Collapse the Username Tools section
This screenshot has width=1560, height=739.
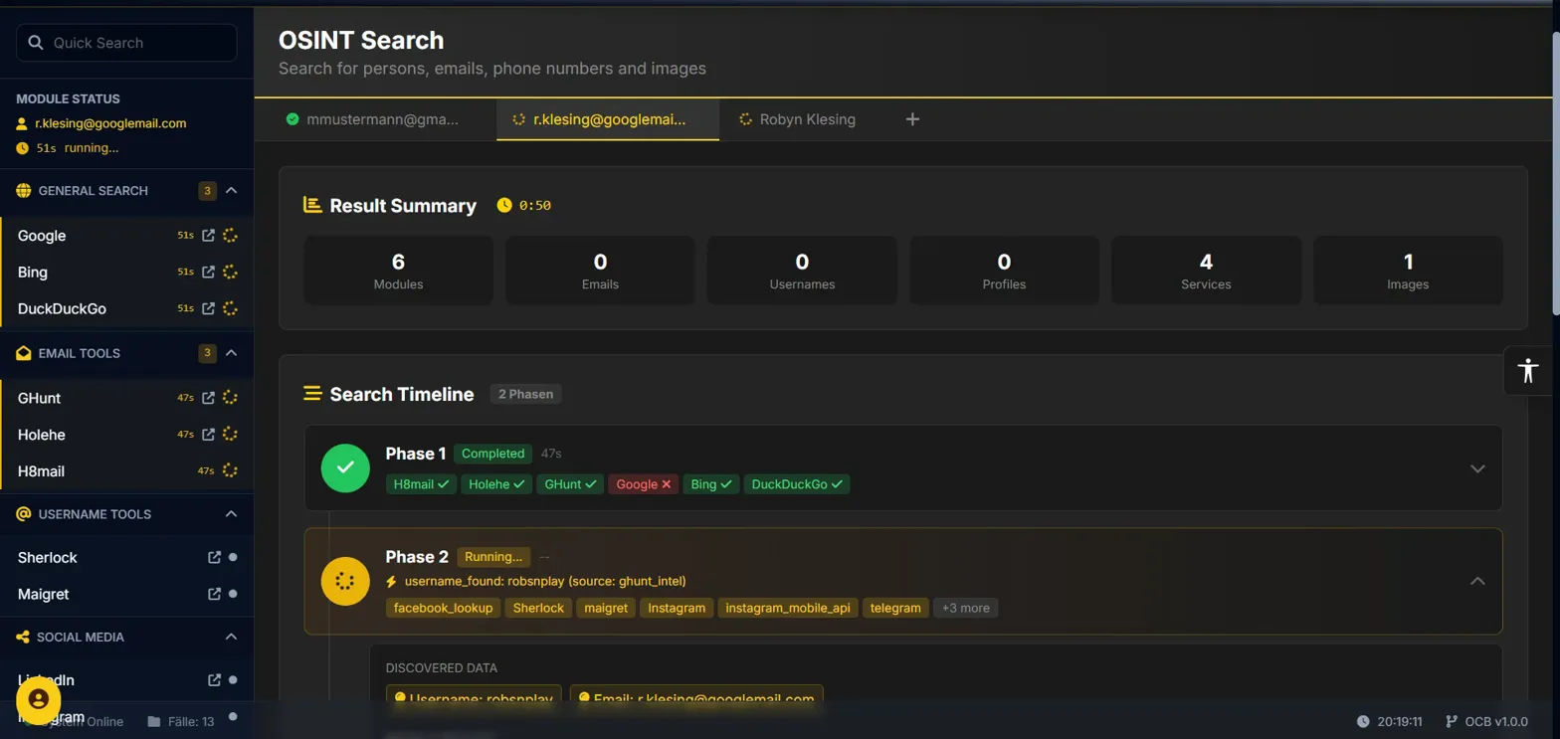231,514
